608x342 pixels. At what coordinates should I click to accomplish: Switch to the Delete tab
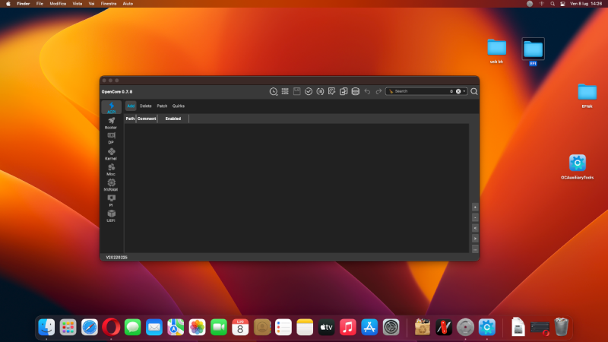145,106
